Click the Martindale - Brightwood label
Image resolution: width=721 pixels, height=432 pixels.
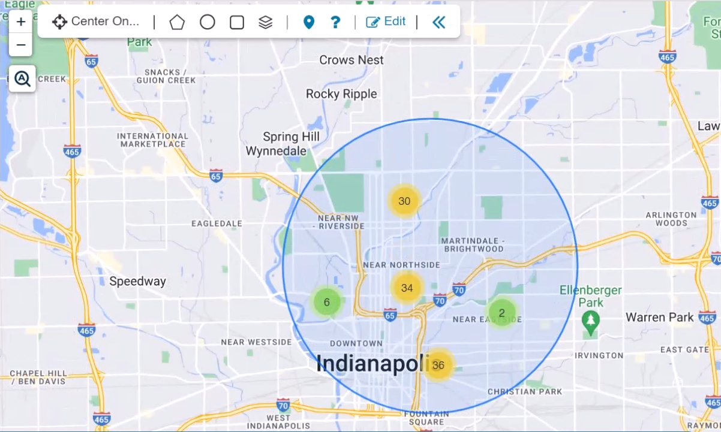click(472, 244)
